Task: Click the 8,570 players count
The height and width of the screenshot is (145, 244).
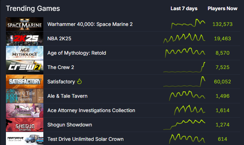Action: 223,53
